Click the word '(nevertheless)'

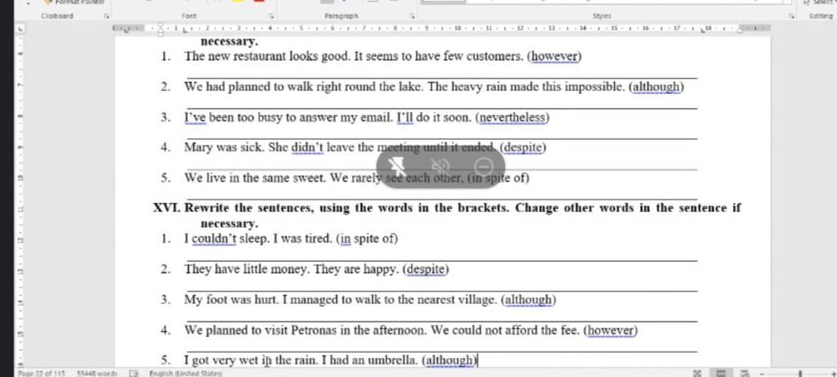click(x=512, y=118)
